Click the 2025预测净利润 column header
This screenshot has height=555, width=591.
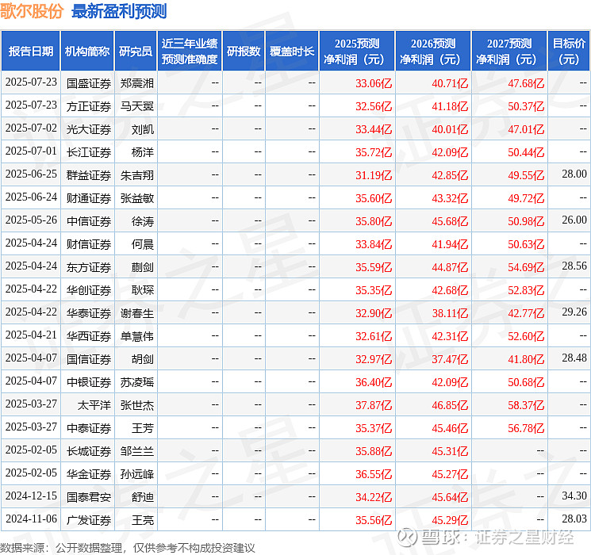click(357, 51)
